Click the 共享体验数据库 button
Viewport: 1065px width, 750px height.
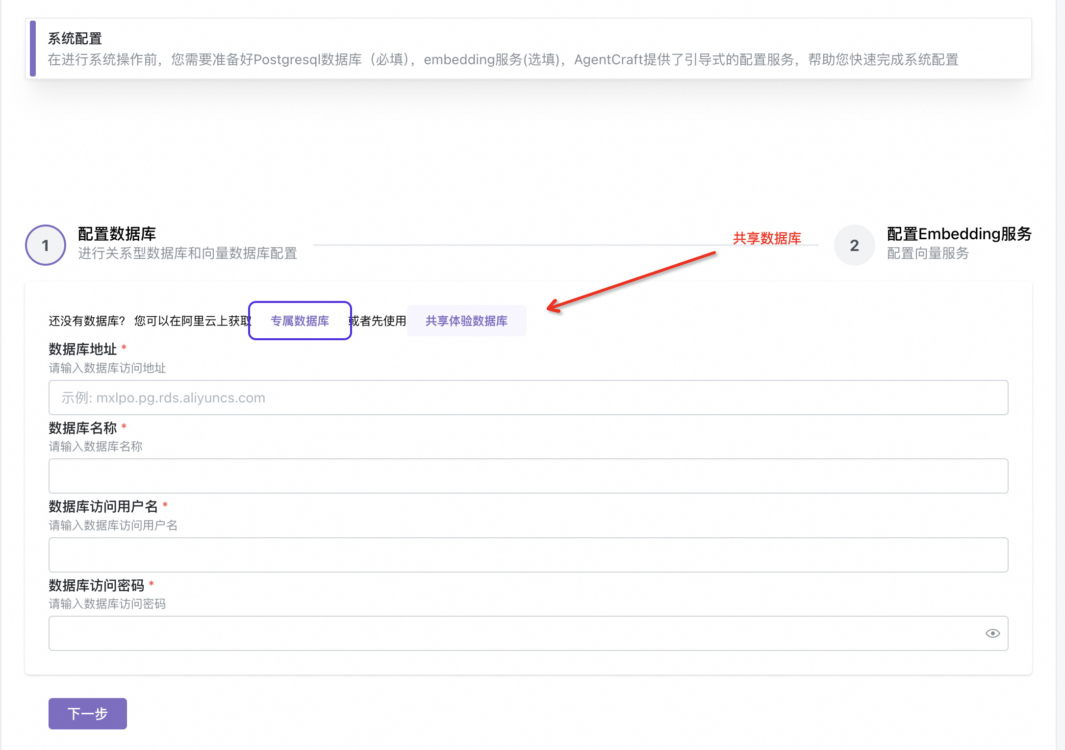(x=466, y=321)
